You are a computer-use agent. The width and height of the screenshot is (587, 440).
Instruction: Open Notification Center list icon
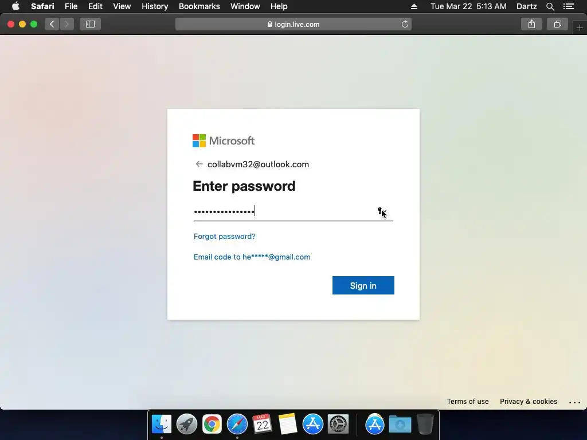point(569,6)
